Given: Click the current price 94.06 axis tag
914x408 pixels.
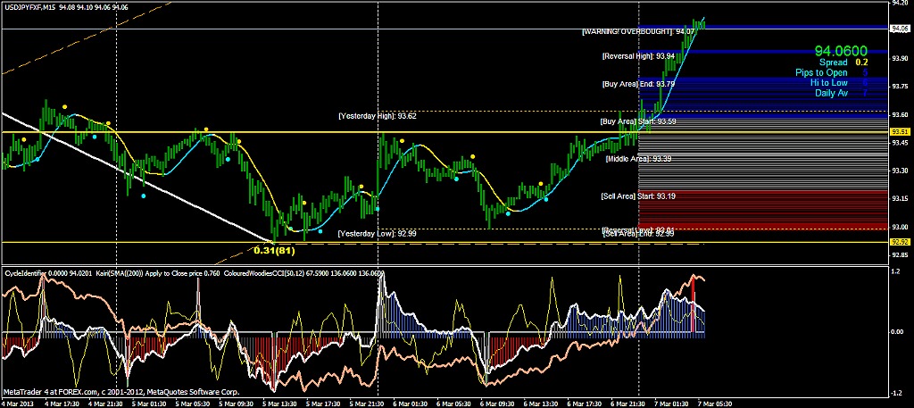Looking at the screenshot, I should point(900,29).
